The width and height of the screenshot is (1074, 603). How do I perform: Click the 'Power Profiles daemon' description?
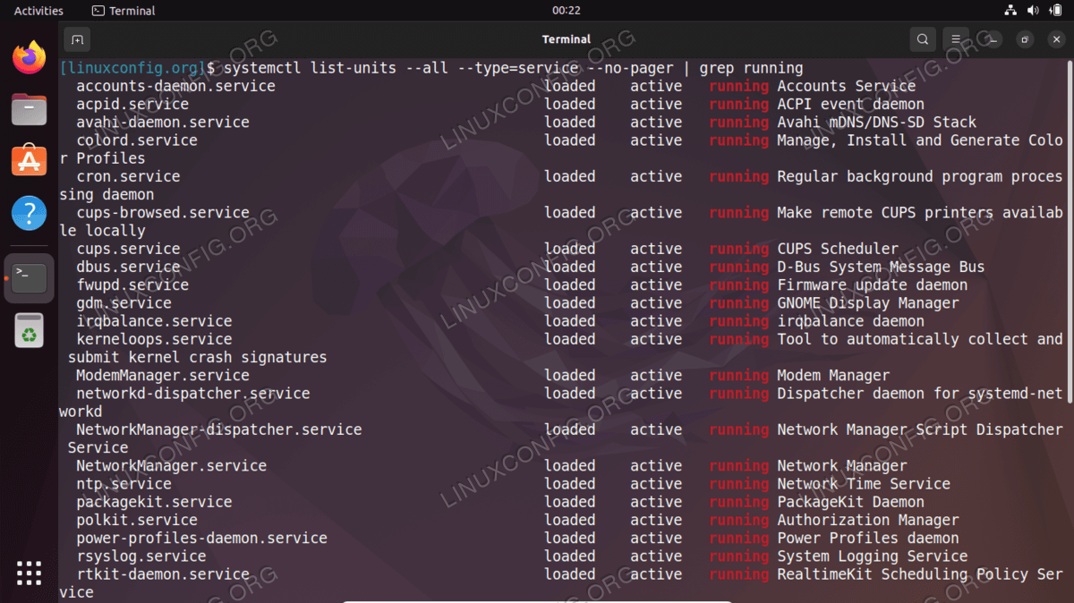coord(868,538)
